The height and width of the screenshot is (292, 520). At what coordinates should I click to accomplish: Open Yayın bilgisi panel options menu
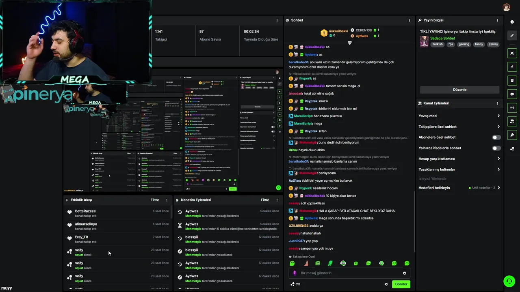[497, 20]
